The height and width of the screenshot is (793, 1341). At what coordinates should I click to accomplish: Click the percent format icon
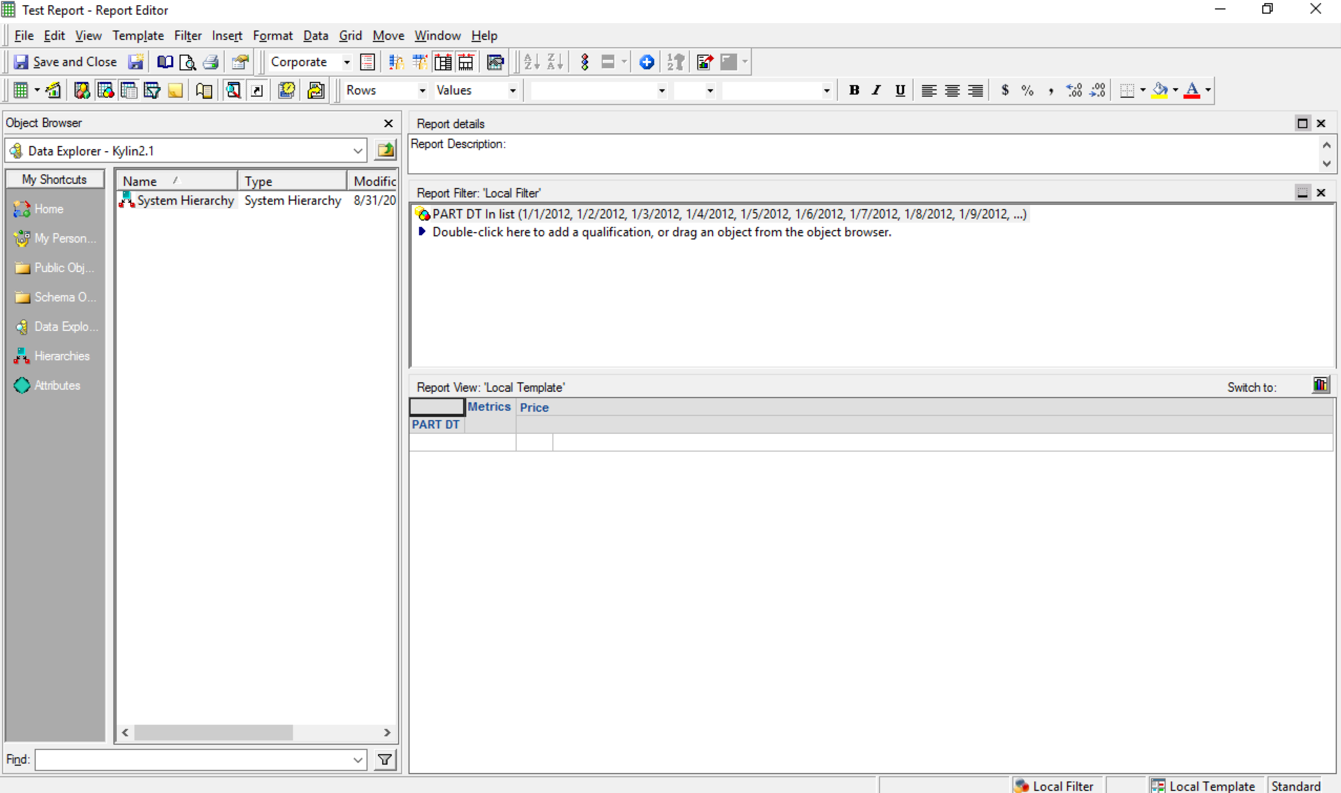tap(1027, 90)
